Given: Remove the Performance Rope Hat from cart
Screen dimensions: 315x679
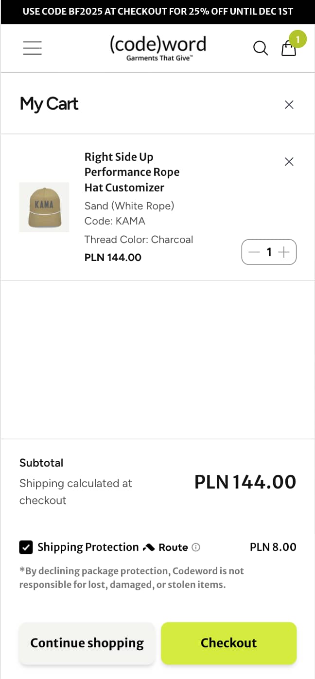Looking at the screenshot, I should (289, 161).
